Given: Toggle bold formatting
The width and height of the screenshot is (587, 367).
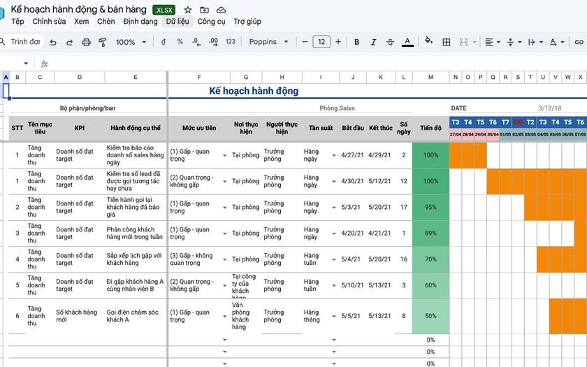Looking at the screenshot, I should coord(357,42).
